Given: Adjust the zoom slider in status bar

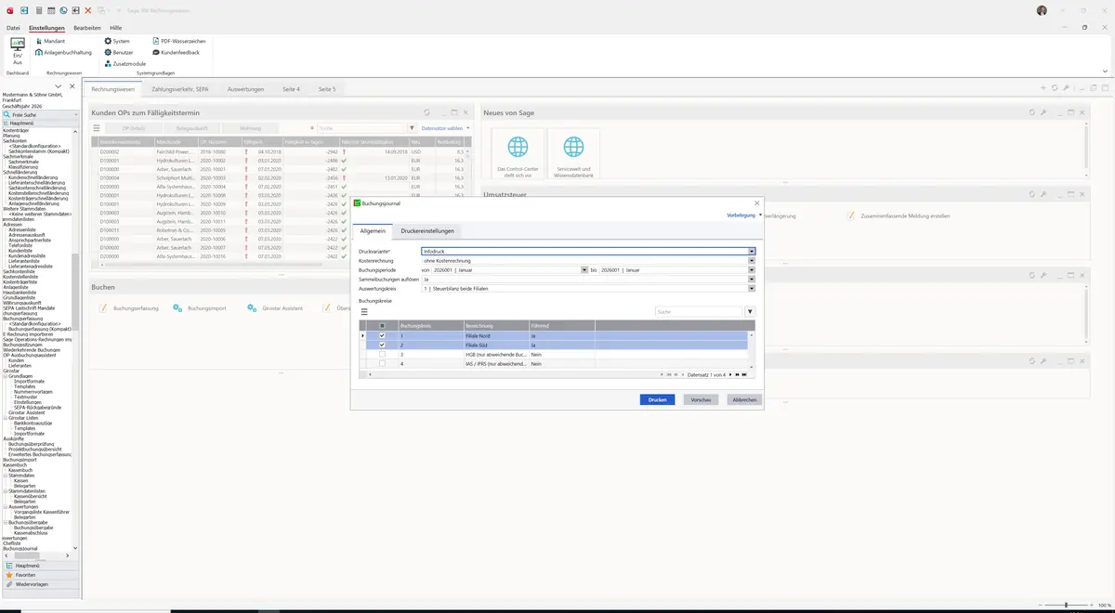Looking at the screenshot, I should click(1065, 606).
